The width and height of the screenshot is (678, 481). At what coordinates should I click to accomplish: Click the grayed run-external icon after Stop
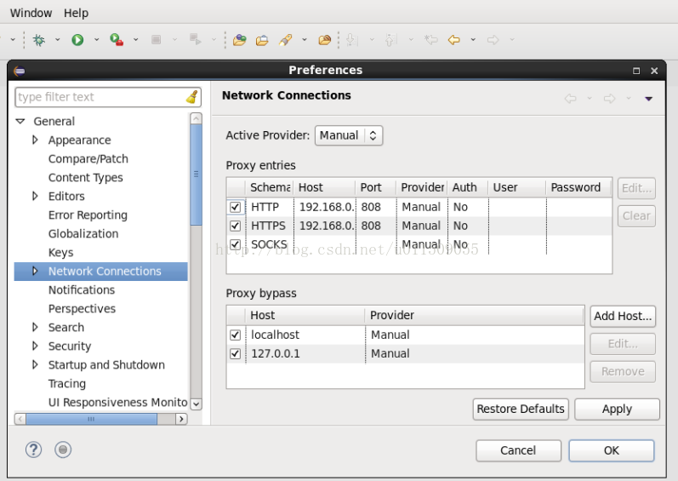click(x=195, y=40)
